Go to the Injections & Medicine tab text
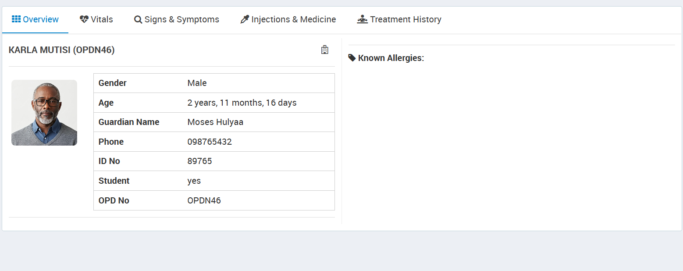The width and height of the screenshot is (683, 271). (x=293, y=19)
